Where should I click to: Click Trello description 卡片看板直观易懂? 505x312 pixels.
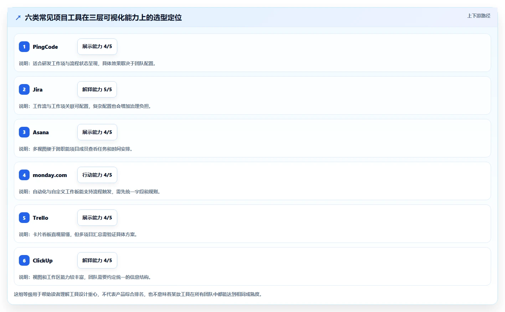click(78, 234)
